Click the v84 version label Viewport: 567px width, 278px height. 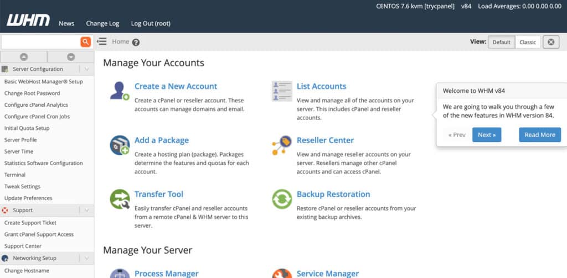click(466, 6)
